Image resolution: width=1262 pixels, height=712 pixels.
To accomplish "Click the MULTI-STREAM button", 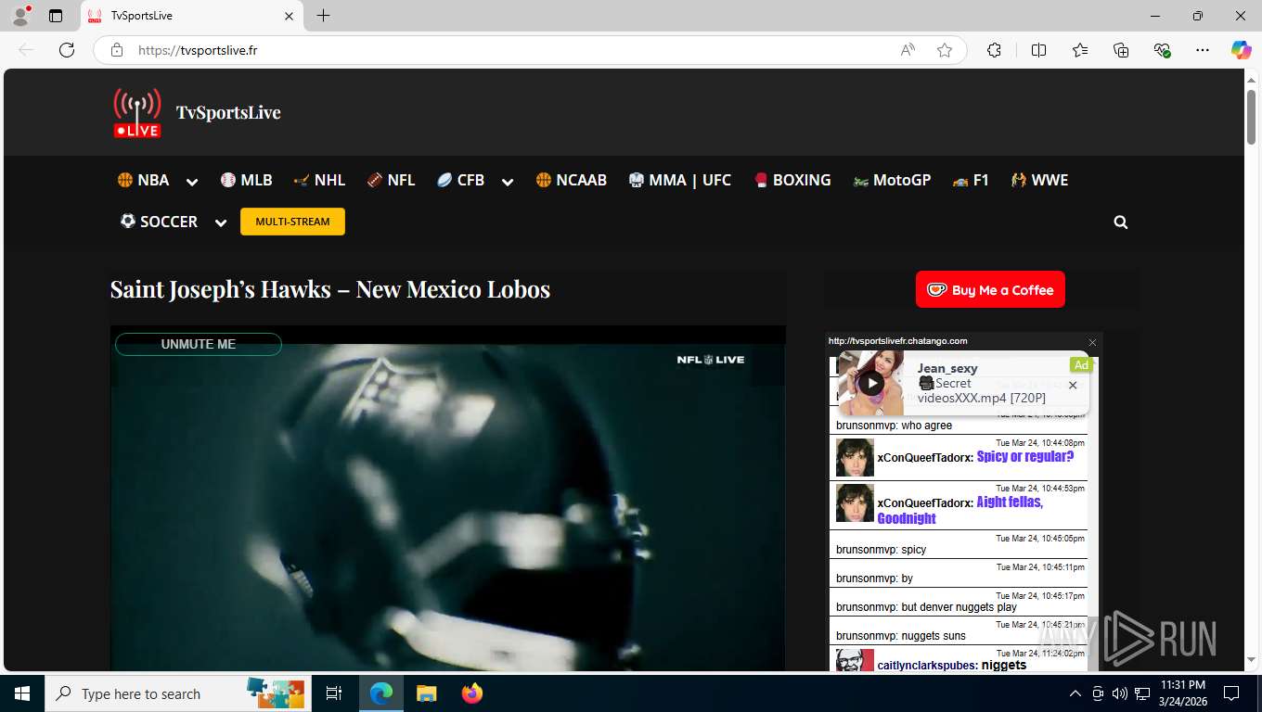I will point(292,222).
